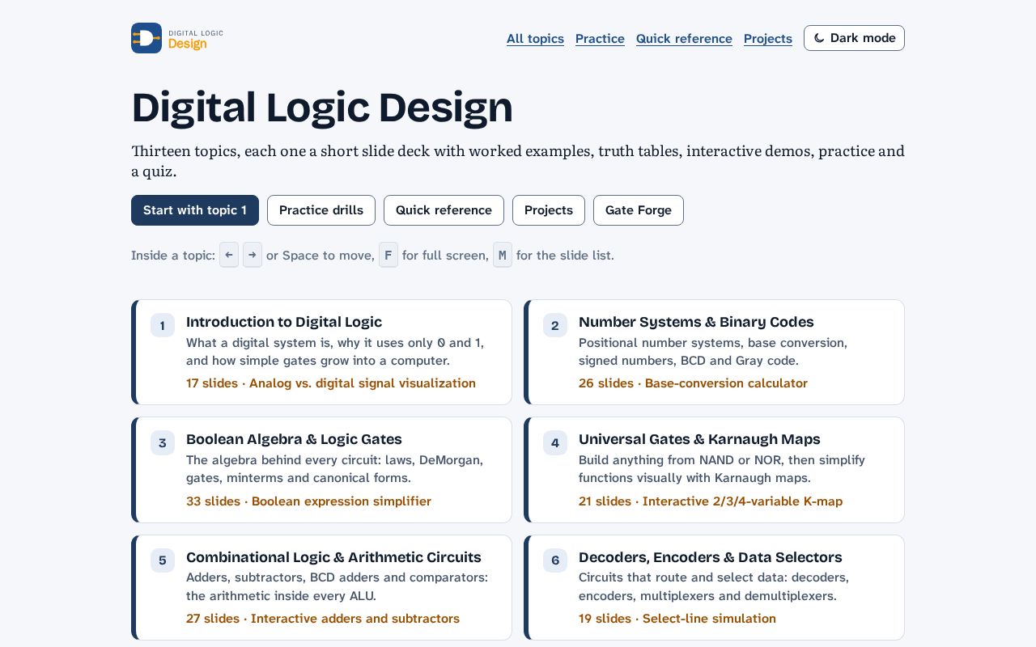Click "19 slides · Select-line simulation" text
The height and width of the screenshot is (647, 1036).
677,619
